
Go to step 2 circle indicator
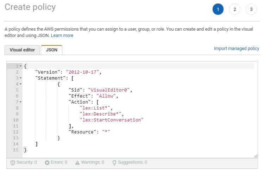coord(234,10)
